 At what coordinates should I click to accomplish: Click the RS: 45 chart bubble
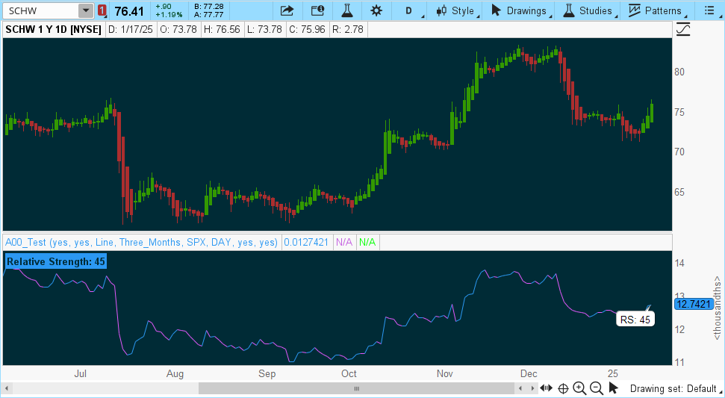pos(635,320)
